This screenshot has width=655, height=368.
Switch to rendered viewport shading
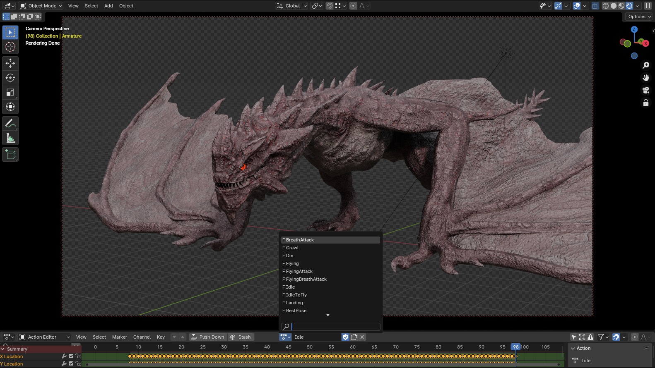[x=629, y=6]
